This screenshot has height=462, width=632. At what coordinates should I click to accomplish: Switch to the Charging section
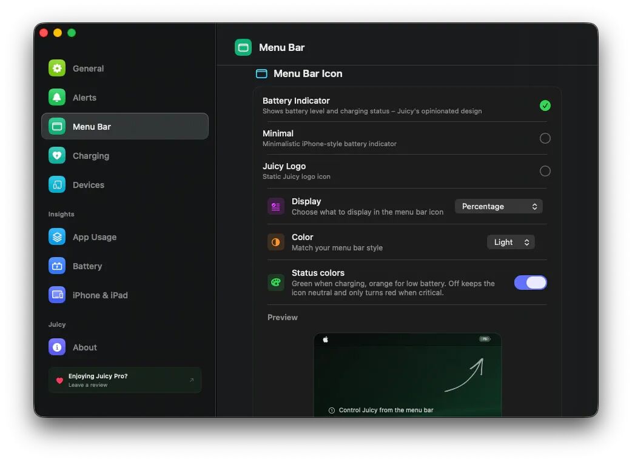pyautogui.click(x=125, y=155)
